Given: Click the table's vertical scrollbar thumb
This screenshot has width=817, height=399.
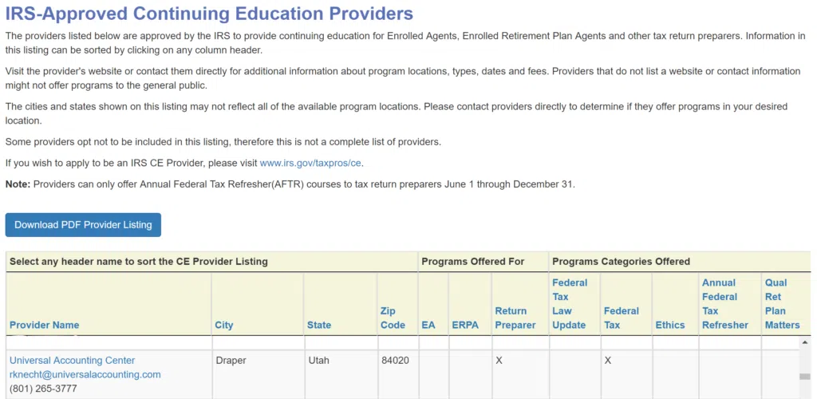Looking at the screenshot, I should click(x=805, y=377).
